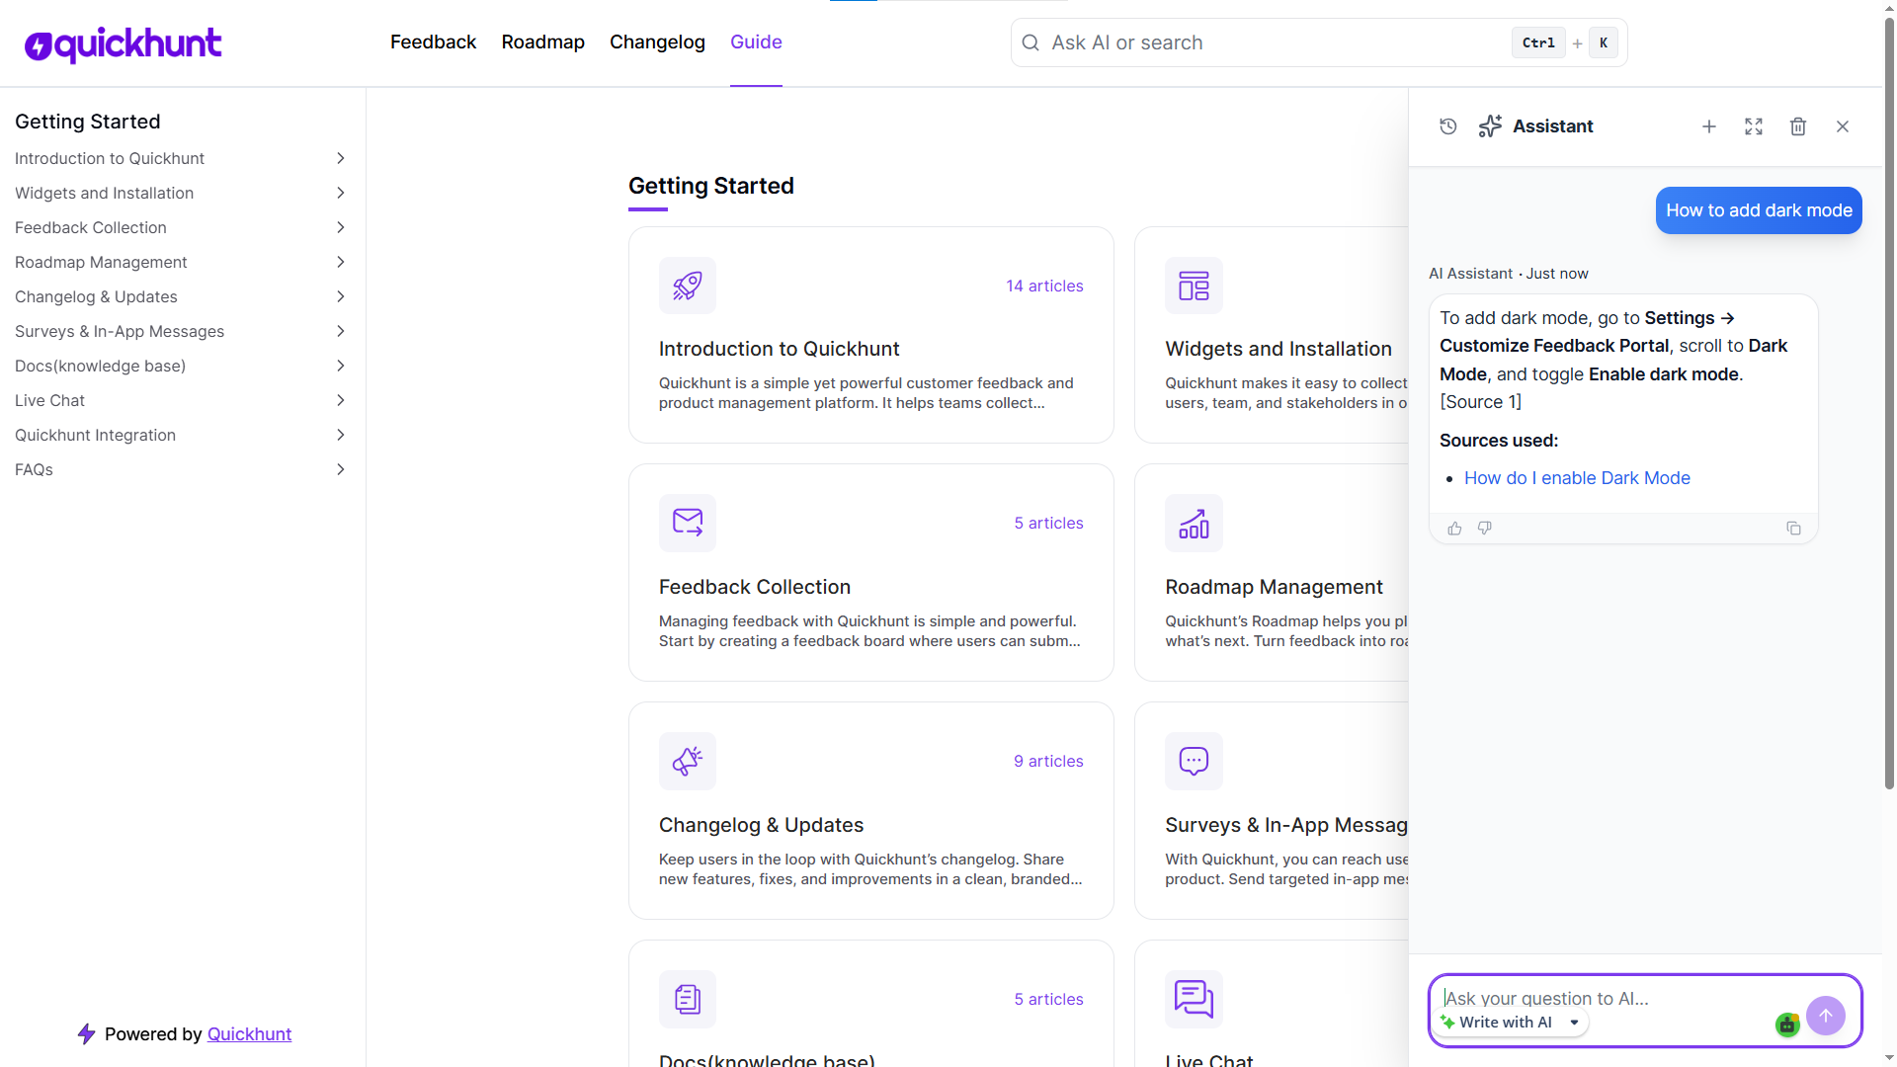Click the layout icon on Widgets and Installation card
1897x1067 pixels.
point(1194,286)
